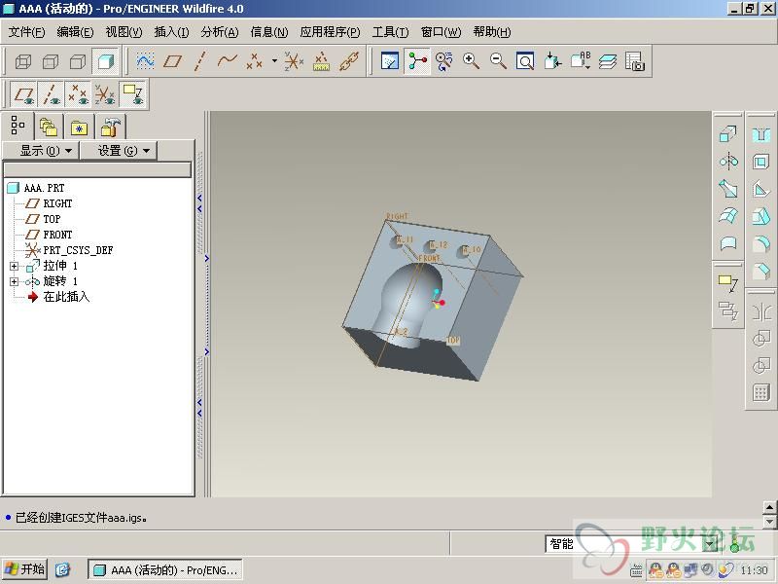
Task: Click the datum point tool icon
Action: [255, 61]
